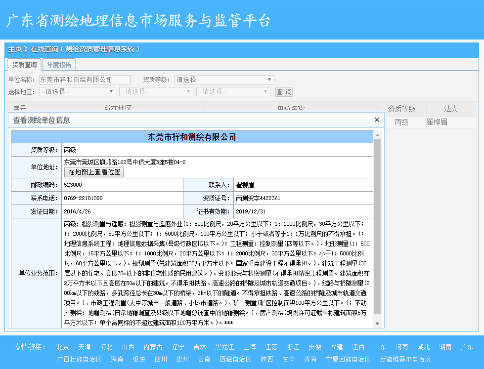484x369 pixels.
Task: Open 湖南 friendly link
Action: point(445,347)
